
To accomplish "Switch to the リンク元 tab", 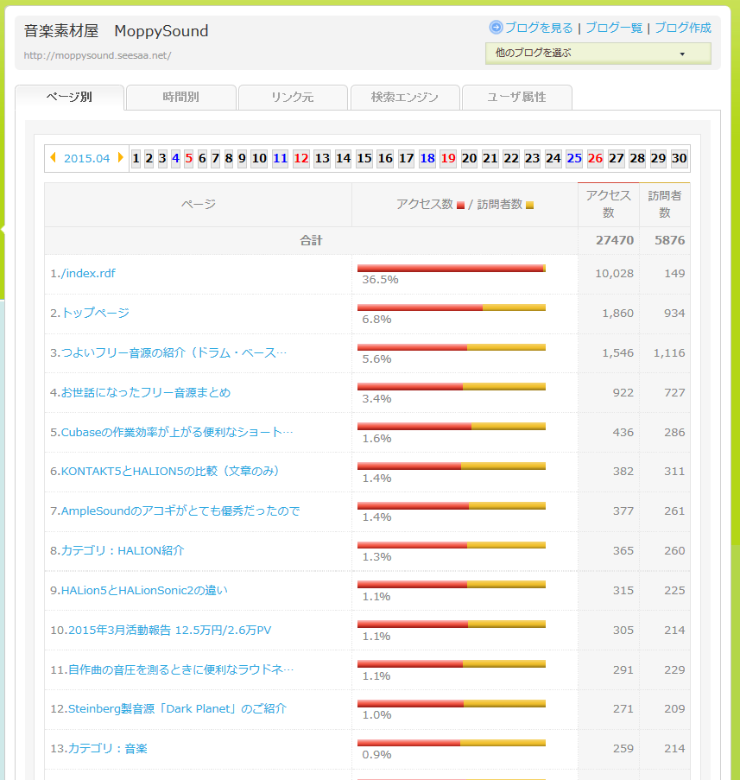I will (x=293, y=98).
